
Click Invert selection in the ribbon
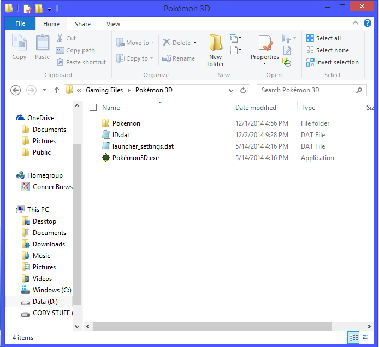click(x=332, y=62)
